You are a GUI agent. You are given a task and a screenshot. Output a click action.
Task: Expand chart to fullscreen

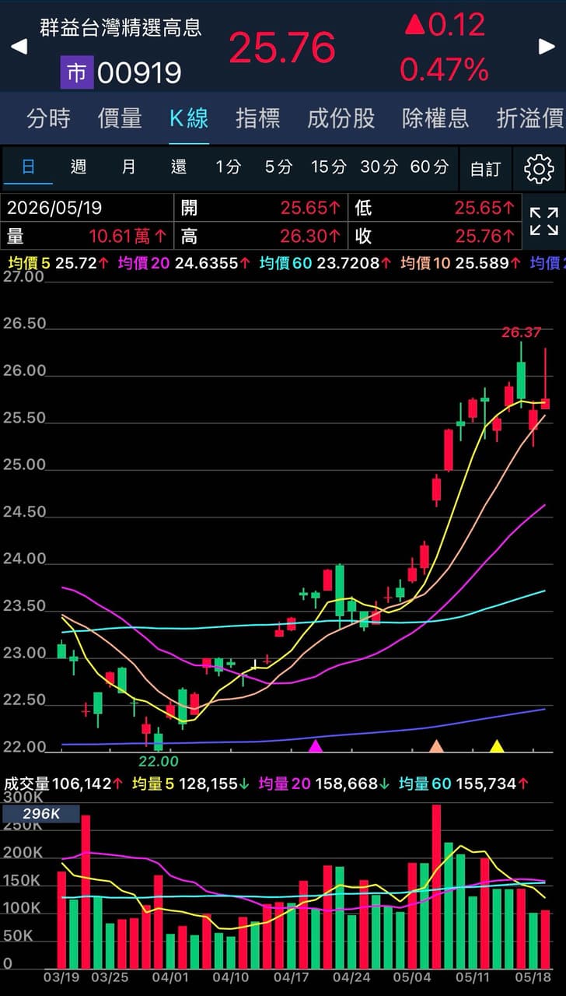543,221
